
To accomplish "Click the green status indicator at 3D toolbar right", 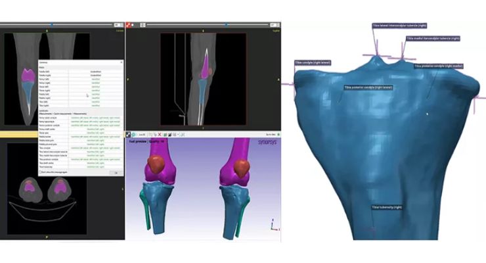I will click(x=278, y=135).
